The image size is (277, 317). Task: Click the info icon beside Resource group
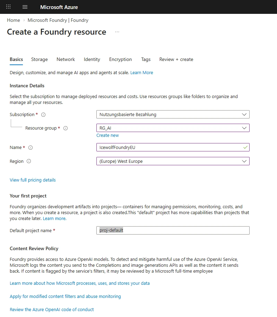point(66,128)
